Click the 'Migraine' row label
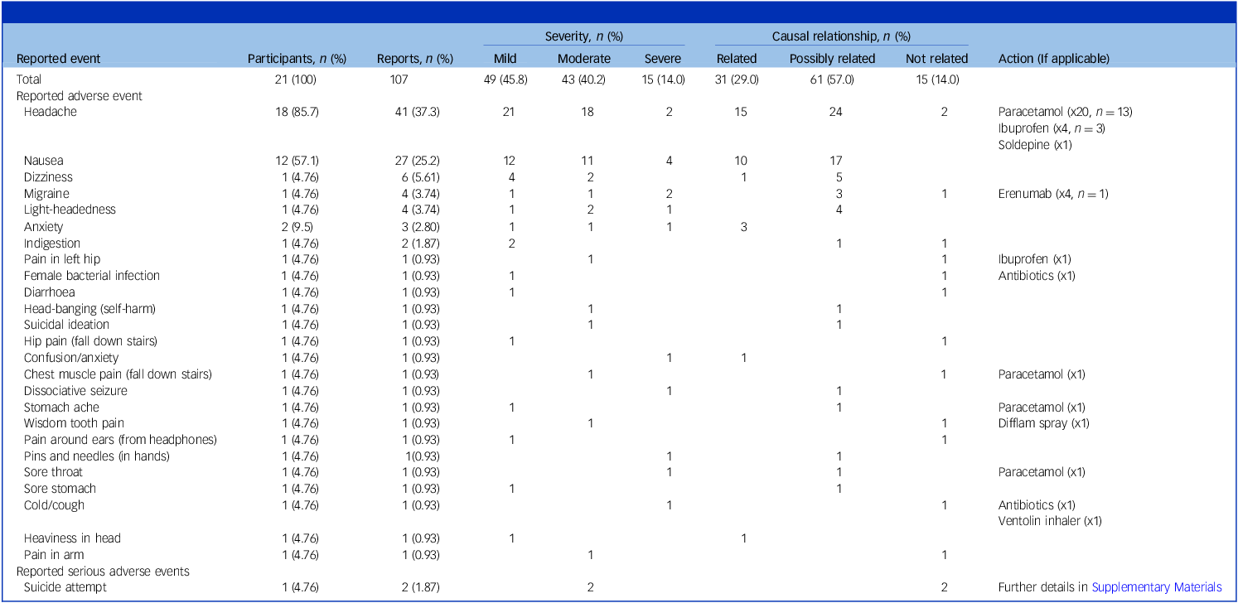The width and height of the screenshot is (1238, 603). [46, 194]
